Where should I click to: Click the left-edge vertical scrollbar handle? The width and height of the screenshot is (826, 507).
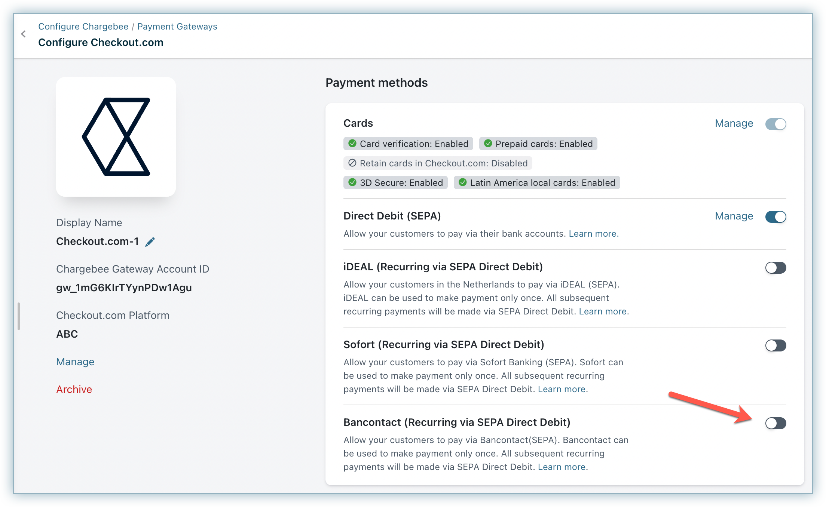tap(18, 316)
